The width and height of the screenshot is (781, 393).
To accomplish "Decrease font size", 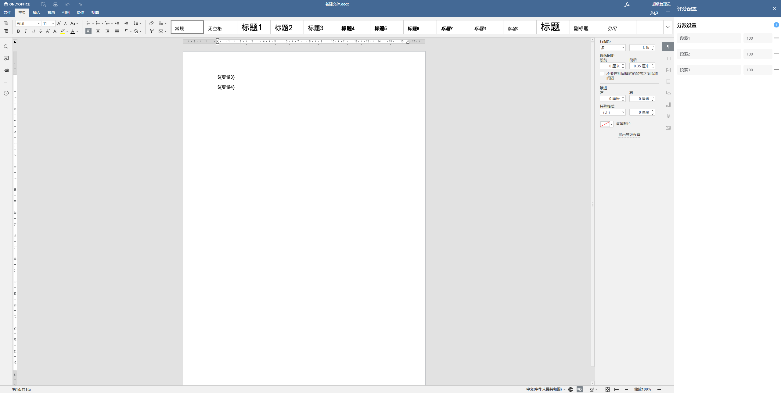I will point(66,23).
